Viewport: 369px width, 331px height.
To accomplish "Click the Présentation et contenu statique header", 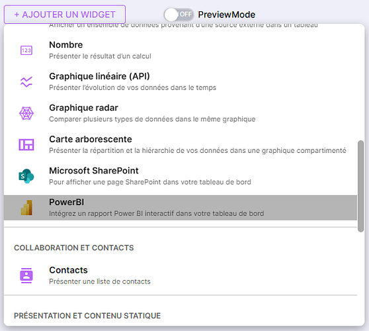I will pyautogui.click(x=87, y=316).
